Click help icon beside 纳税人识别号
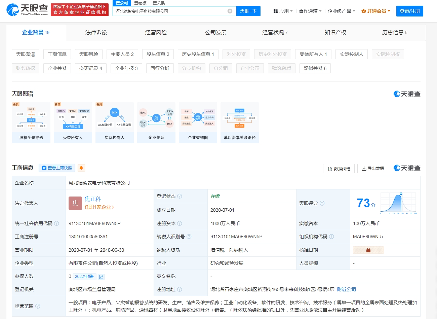This screenshot has height=319, width=437. coord(189,237)
